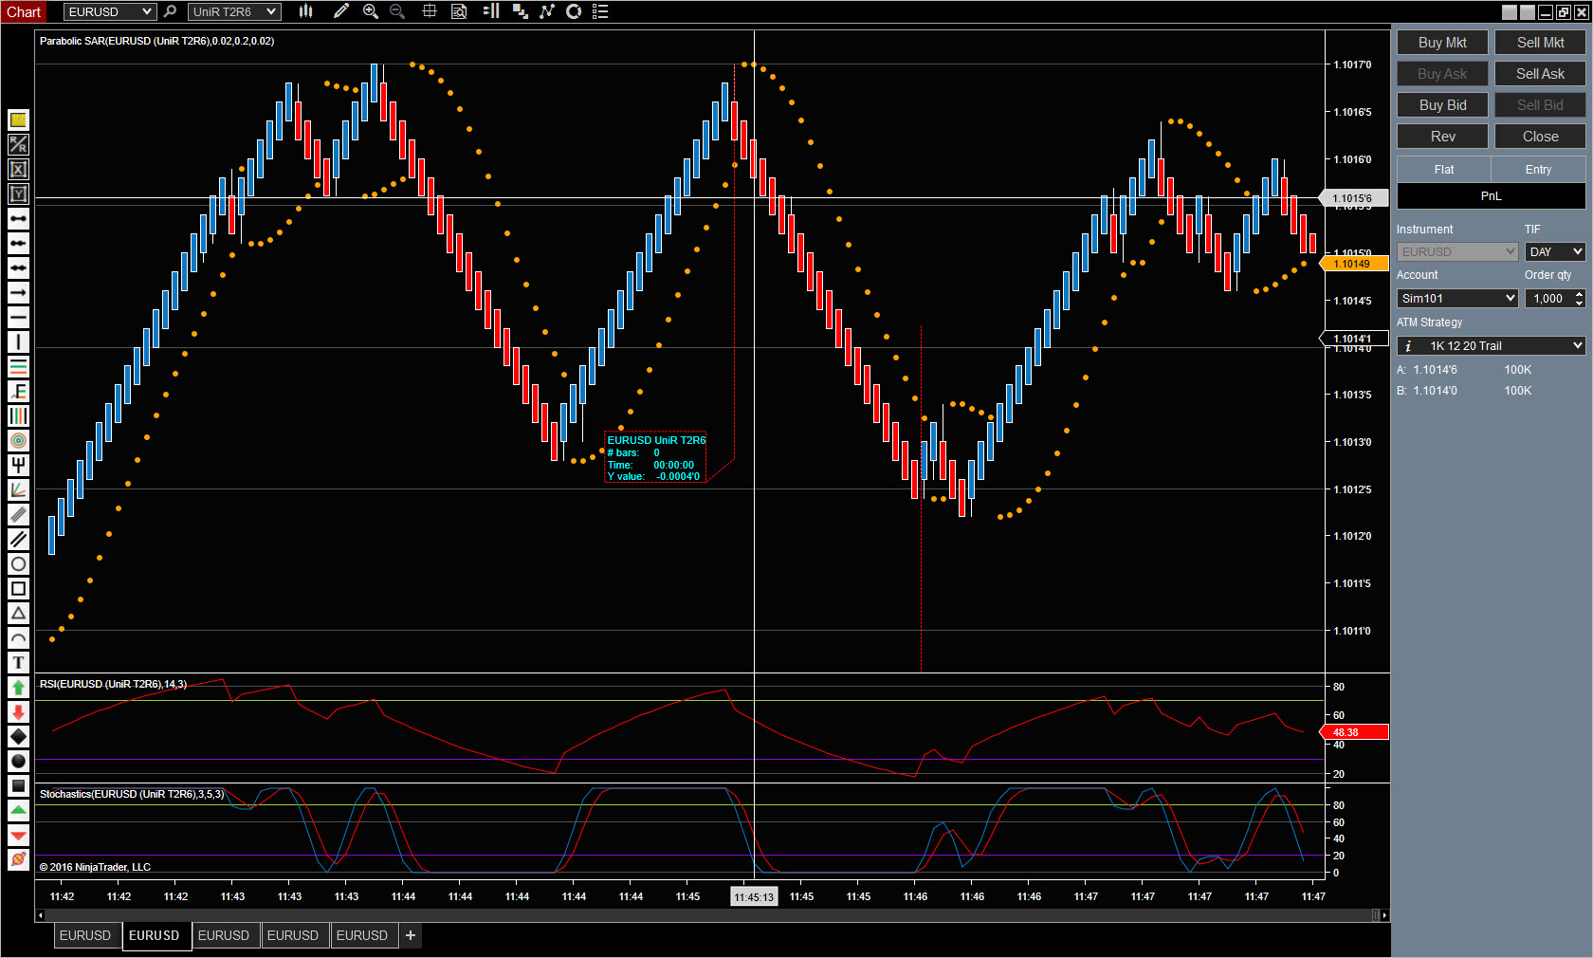The image size is (1593, 958).
Task: Select the Fibonacci Retracements tool
Action: coord(18,366)
